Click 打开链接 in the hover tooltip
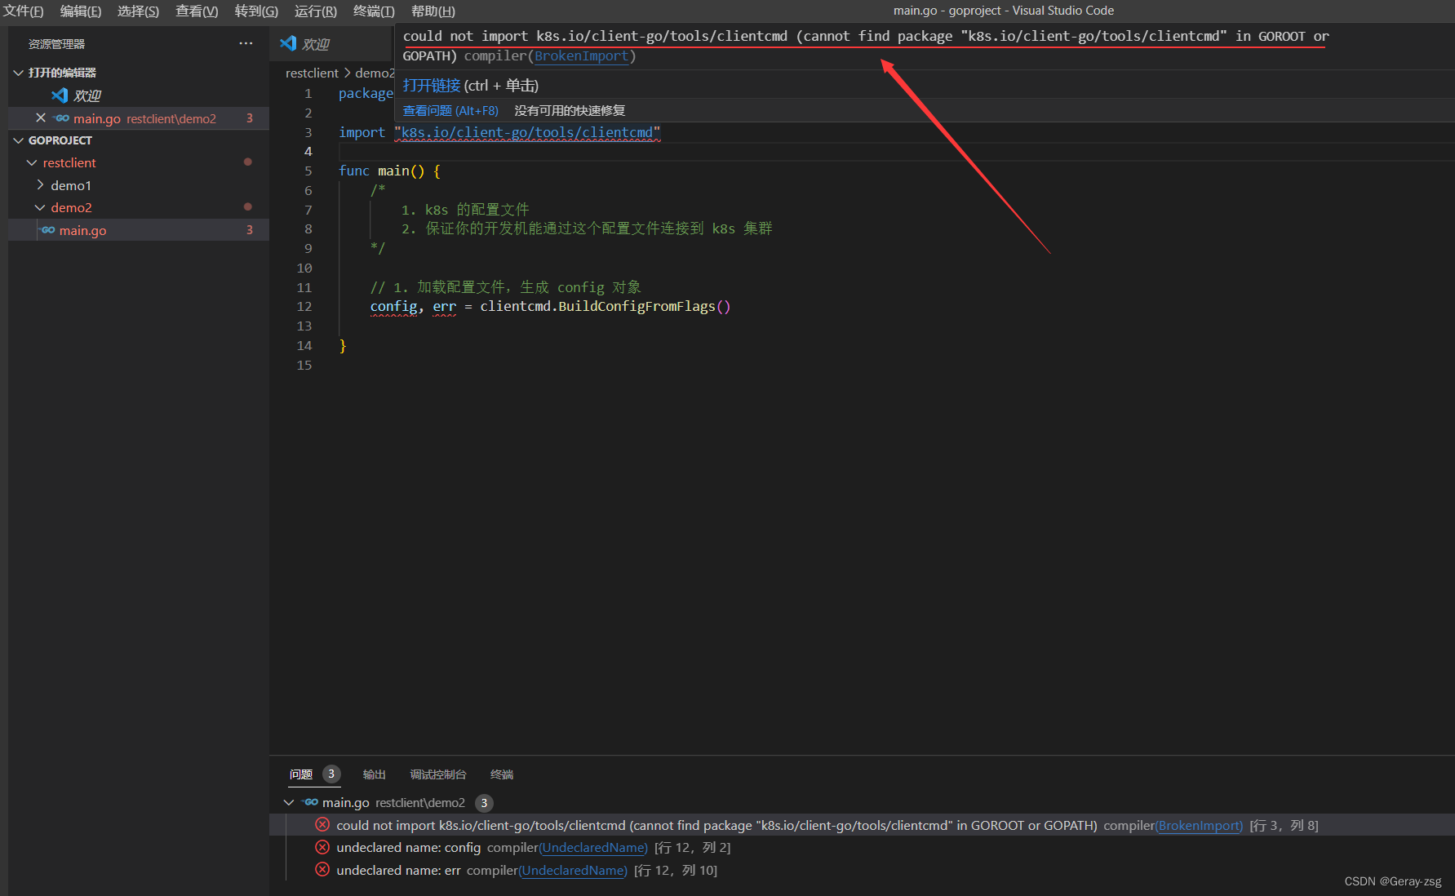This screenshot has height=896, width=1455. 432,86
